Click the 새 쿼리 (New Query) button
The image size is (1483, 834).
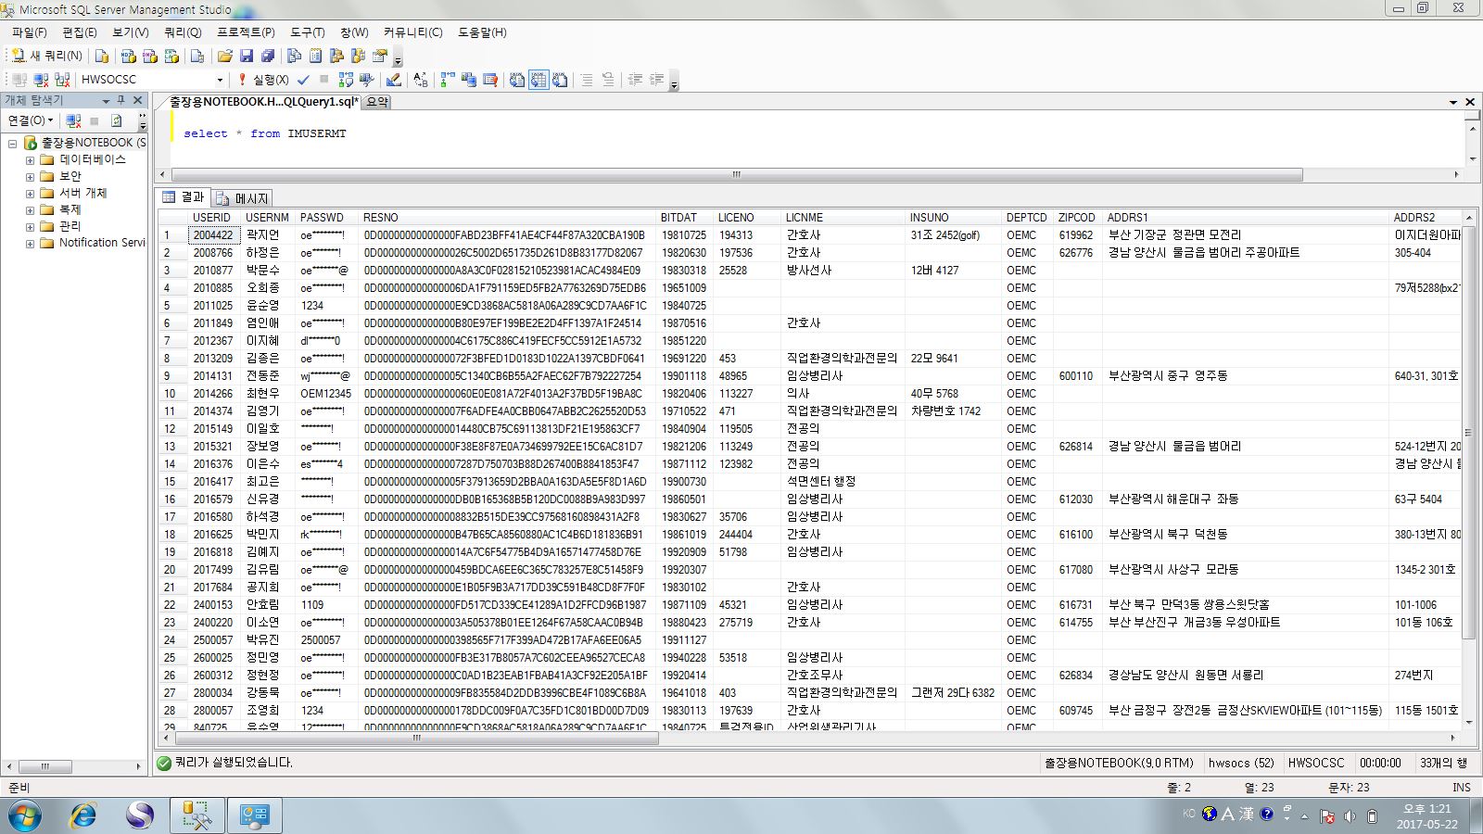pos(47,56)
